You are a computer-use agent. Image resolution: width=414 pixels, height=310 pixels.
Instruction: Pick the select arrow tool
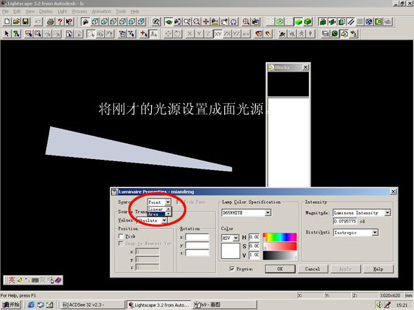[x=7, y=34]
